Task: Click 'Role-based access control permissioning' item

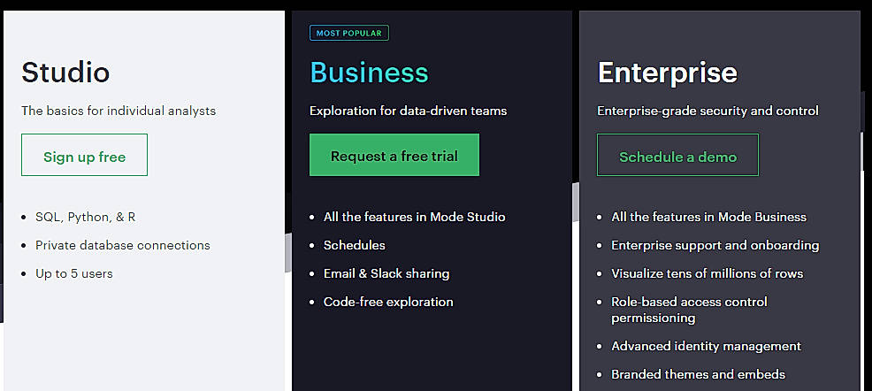Action: tap(690, 310)
